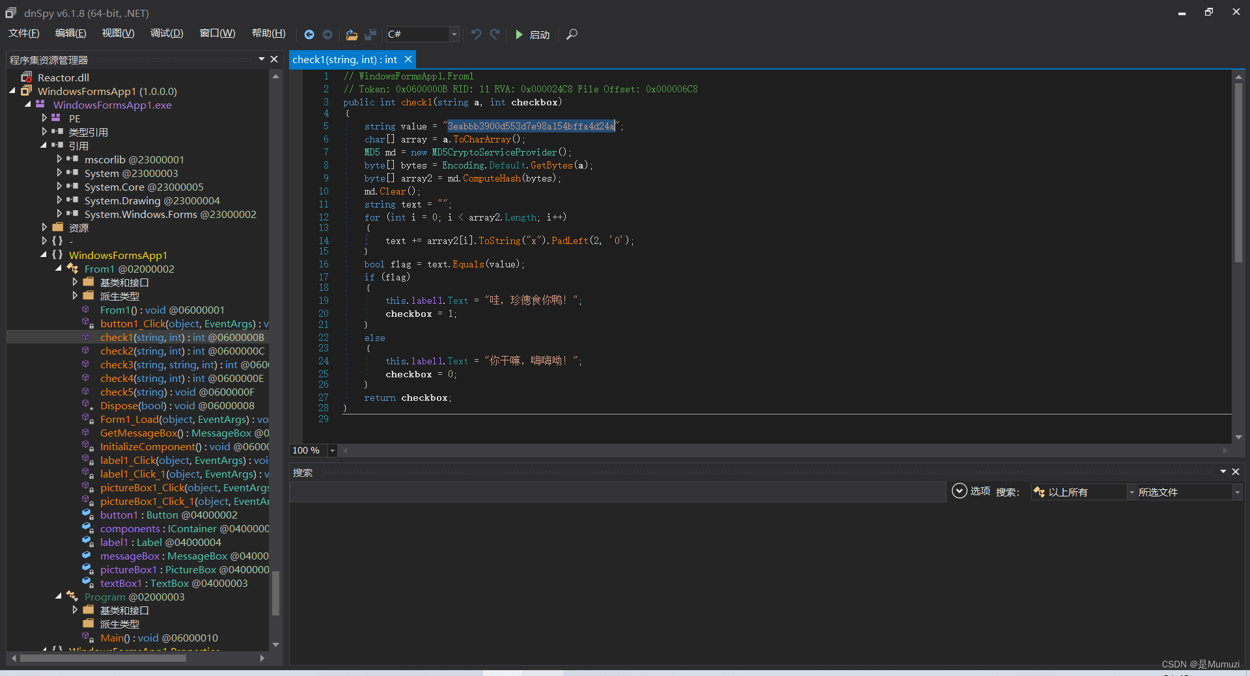Viewport: 1250px width, 676px height.
Task: Close the check1 code tab
Action: tap(408, 59)
